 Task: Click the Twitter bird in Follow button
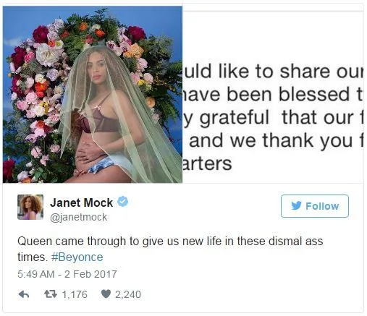pyautogui.click(x=296, y=206)
